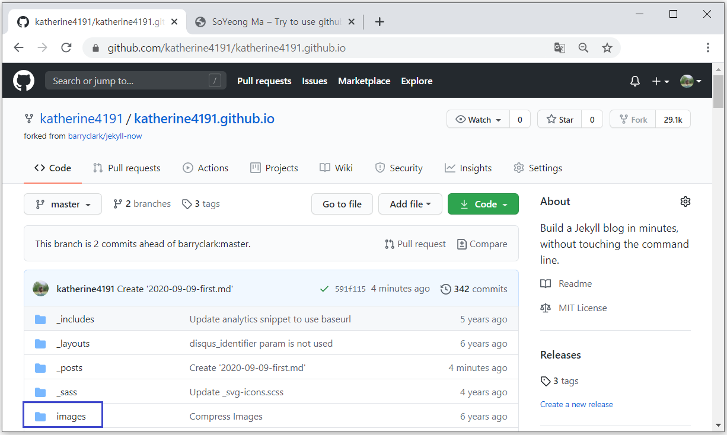Edit About details with gear icon
The width and height of the screenshot is (727, 435).
685,201
